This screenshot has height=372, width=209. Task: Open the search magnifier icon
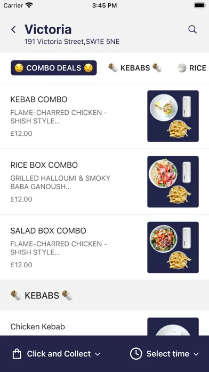point(192,29)
